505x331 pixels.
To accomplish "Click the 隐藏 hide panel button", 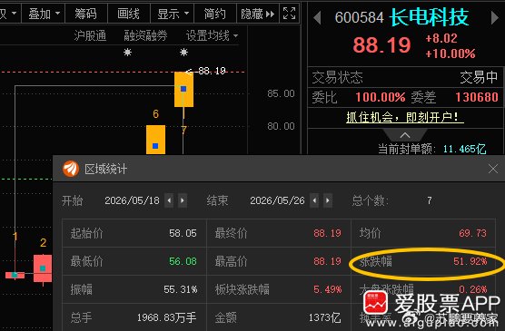I will pyautogui.click(x=258, y=14).
